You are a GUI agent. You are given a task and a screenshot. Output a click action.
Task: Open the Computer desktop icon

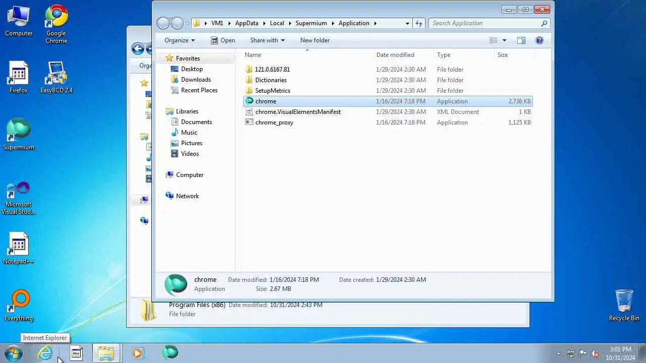point(19,21)
